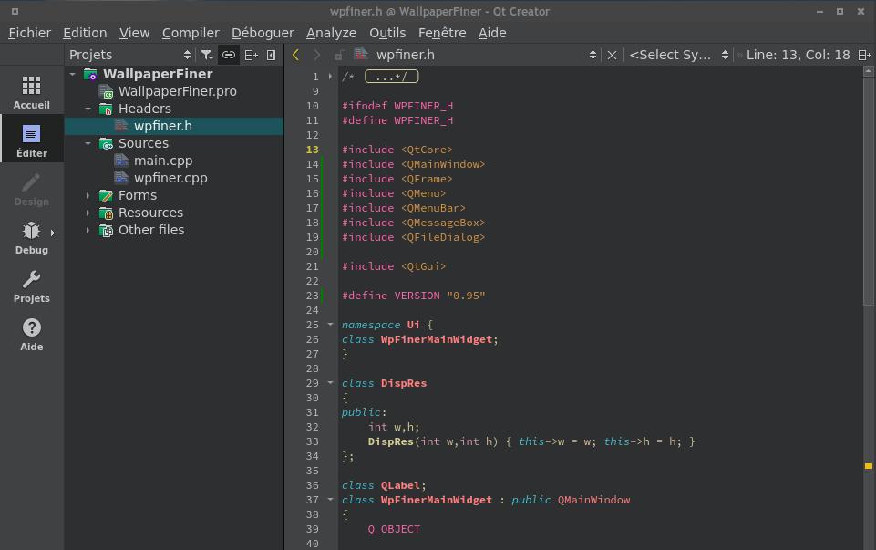
Task: Click the WallpaperFiner.pro file icon
Action: pos(106,91)
